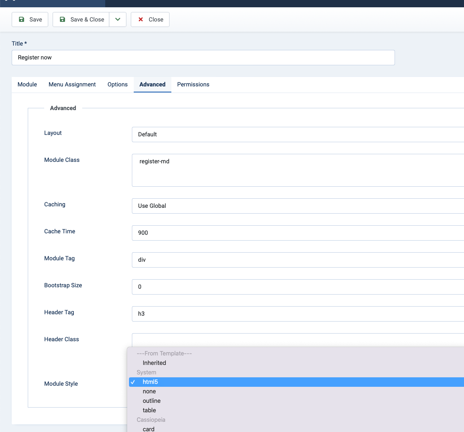Pick 'outline' module style option
Screen dimensions: 464x432
pos(152,401)
